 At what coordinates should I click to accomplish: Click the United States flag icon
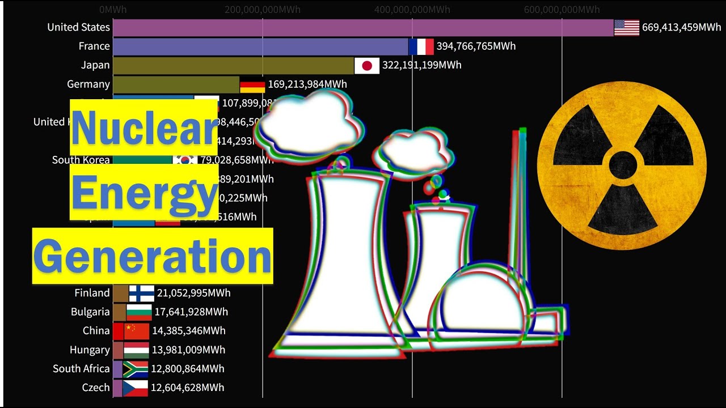coord(627,28)
